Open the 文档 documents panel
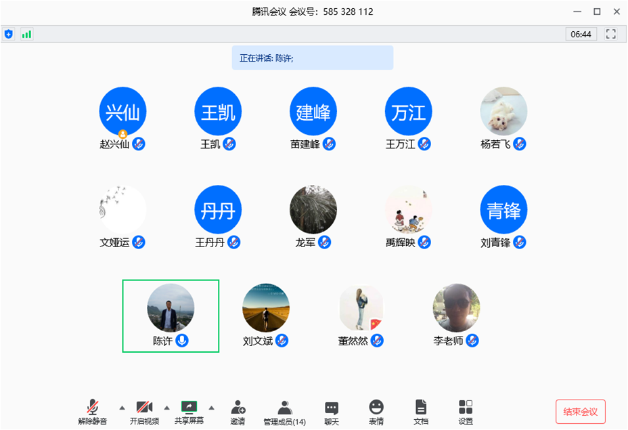 [421, 412]
